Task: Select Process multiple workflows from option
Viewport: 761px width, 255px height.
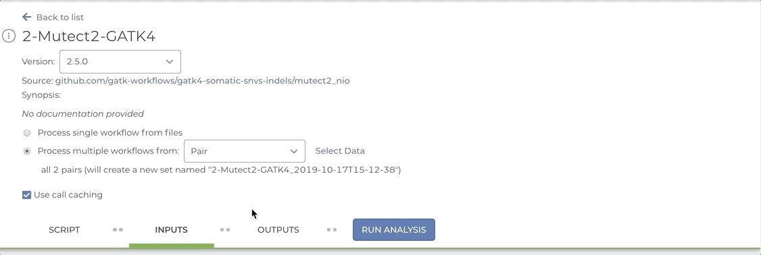Action: [x=27, y=151]
